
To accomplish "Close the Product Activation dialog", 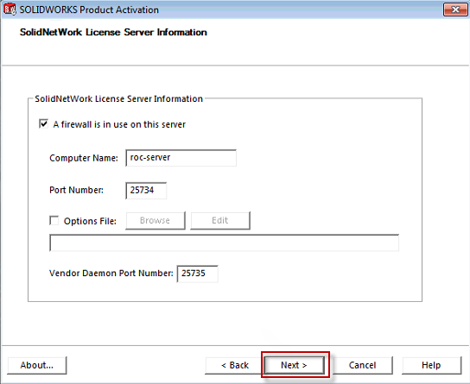I will click(x=455, y=9).
